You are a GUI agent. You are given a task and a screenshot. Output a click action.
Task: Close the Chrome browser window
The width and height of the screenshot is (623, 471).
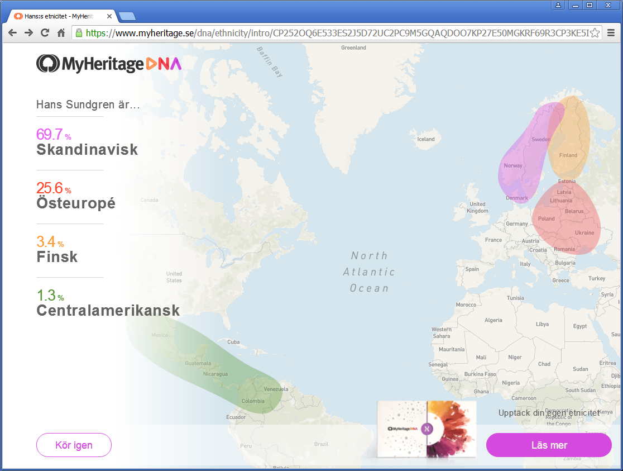tap(608, 5)
